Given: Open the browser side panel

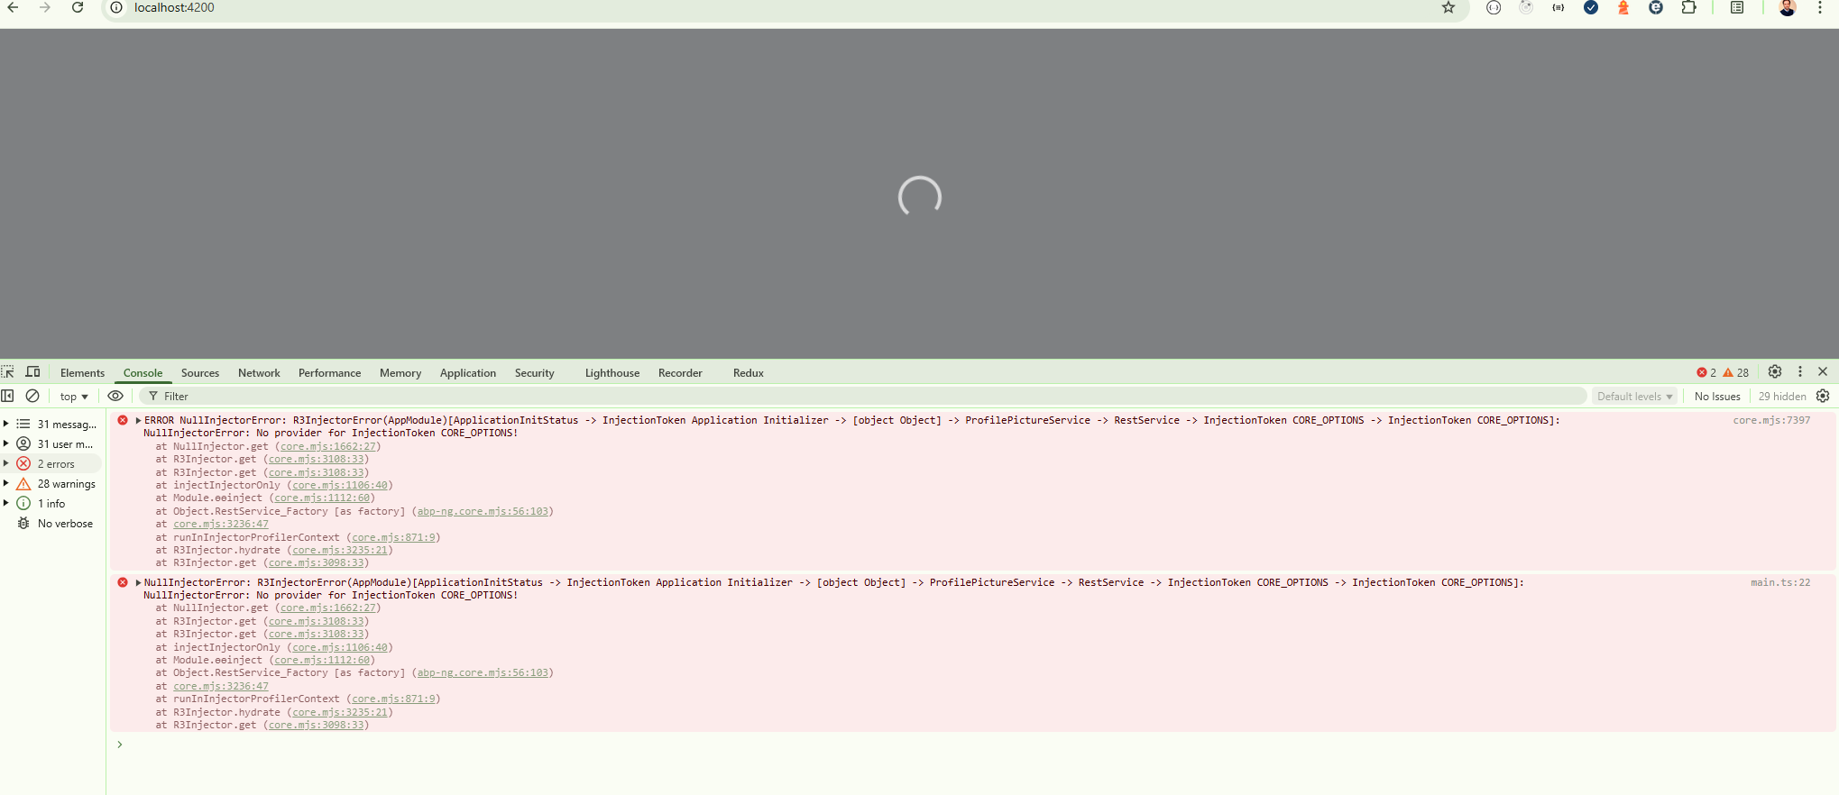Looking at the screenshot, I should coord(1737,7).
